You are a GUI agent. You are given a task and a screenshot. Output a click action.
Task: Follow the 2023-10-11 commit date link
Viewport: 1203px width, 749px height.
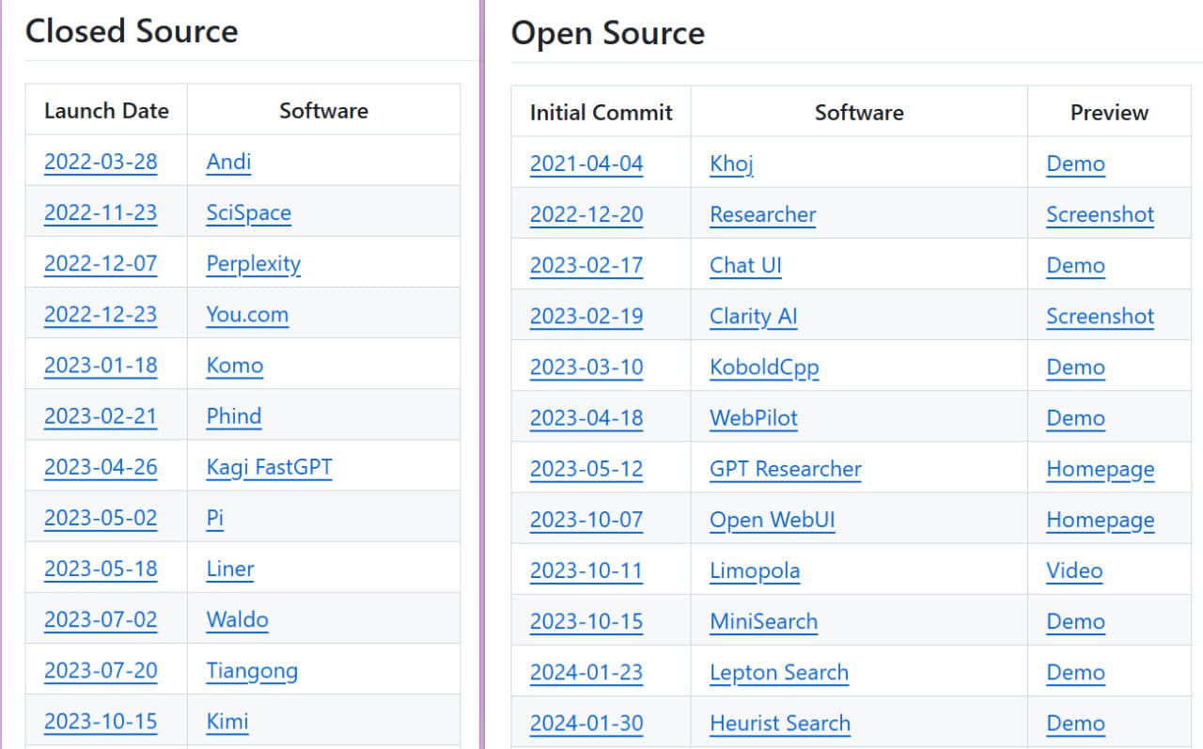click(x=586, y=570)
